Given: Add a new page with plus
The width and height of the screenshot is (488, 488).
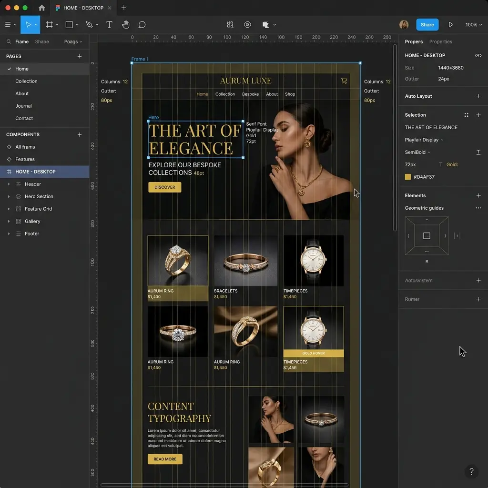Looking at the screenshot, I should click(x=80, y=56).
